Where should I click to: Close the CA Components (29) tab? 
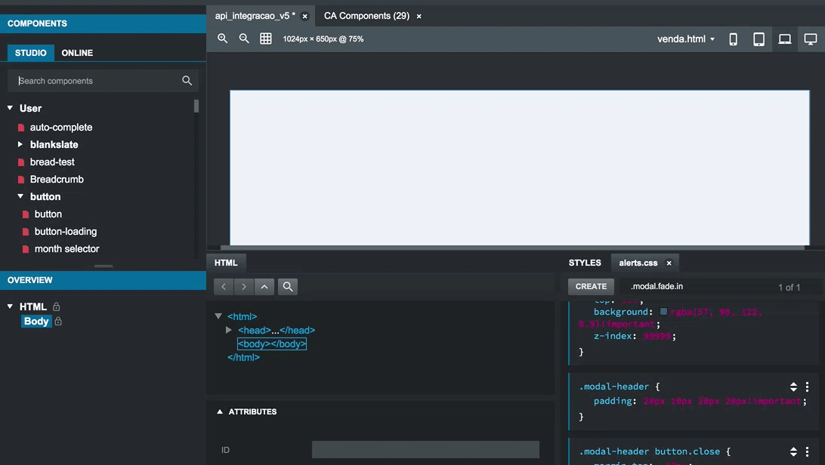pos(419,17)
